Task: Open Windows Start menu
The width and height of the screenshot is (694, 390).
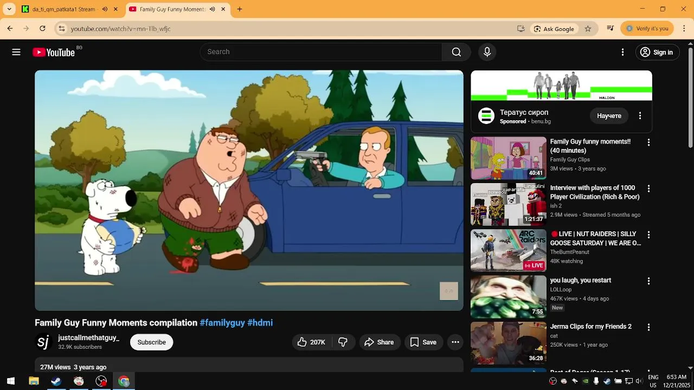Action: (x=11, y=381)
